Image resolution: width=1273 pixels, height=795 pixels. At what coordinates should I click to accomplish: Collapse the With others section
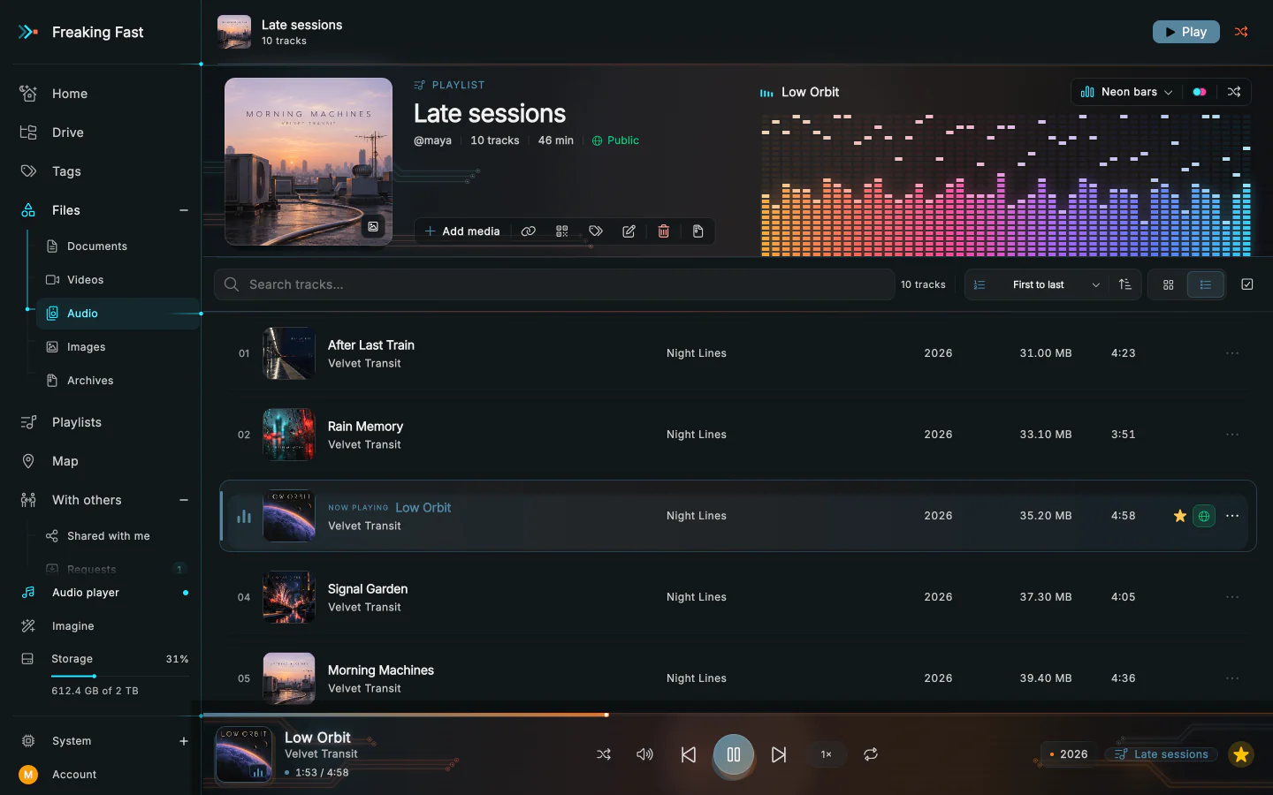tap(184, 500)
